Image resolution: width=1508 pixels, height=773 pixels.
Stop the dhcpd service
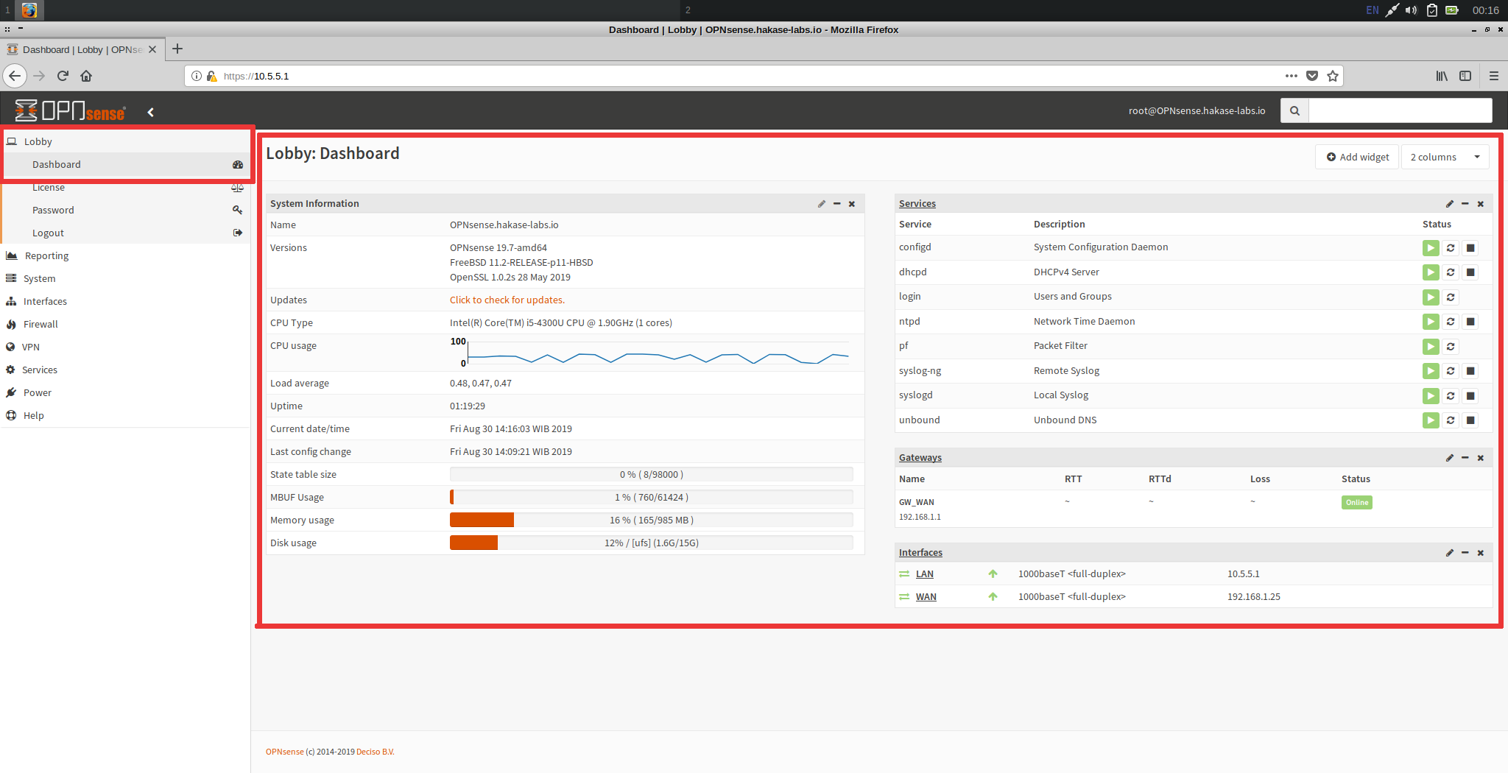point(1470,272)
